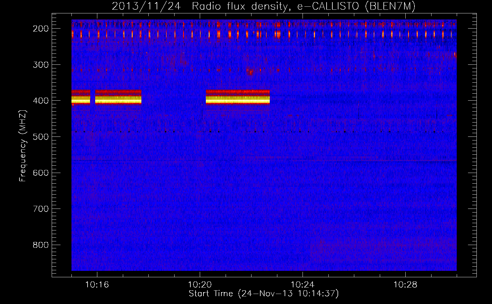
Task: Click the 'Frequency (MHZ)' y-axis label
Action: tap(23, 146)
